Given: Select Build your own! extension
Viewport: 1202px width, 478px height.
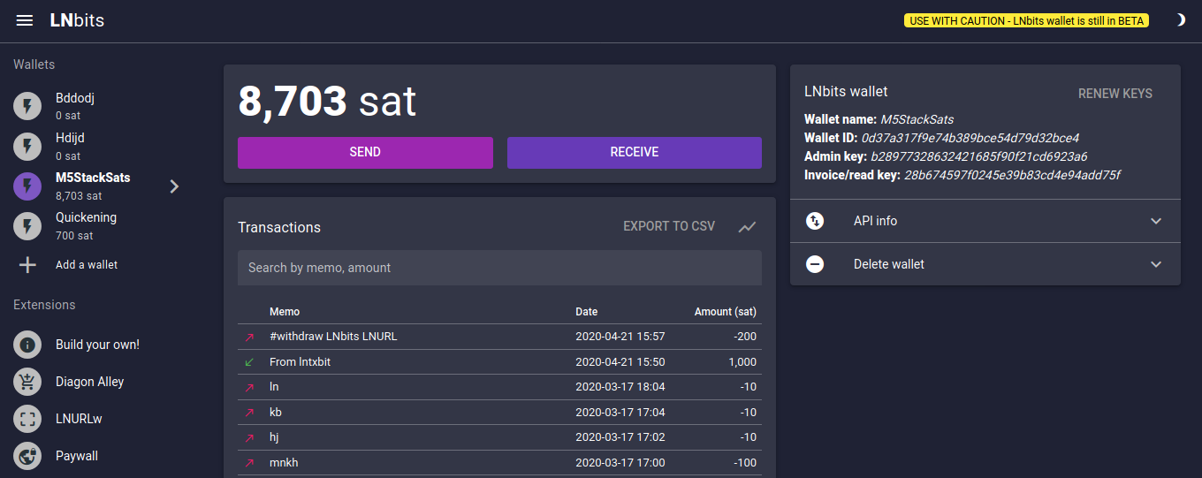Looking at the screenshot, I should click(x=97, y=345).
